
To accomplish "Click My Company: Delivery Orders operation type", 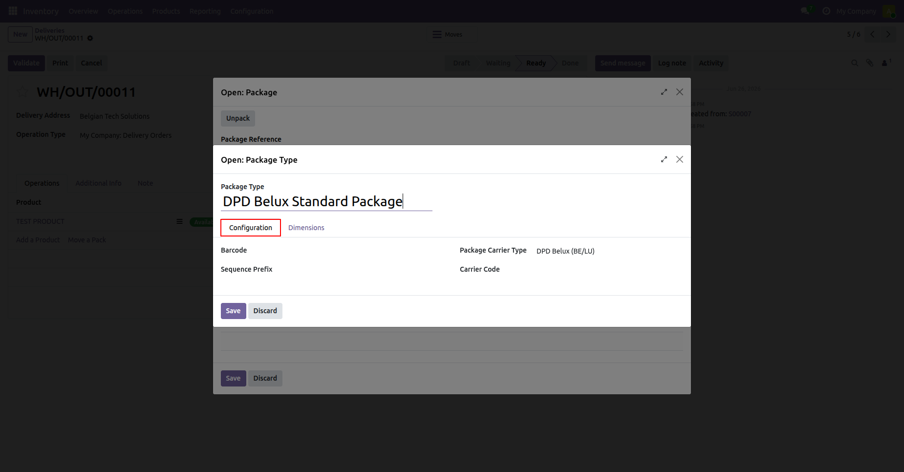I will click(x=126, y=135).
